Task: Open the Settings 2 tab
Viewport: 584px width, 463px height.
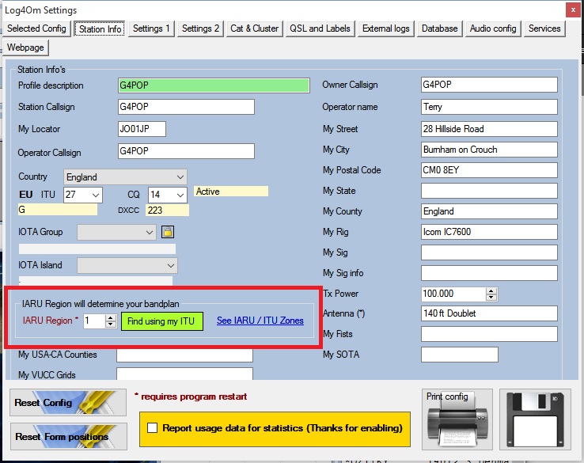Action: (200, 28)
